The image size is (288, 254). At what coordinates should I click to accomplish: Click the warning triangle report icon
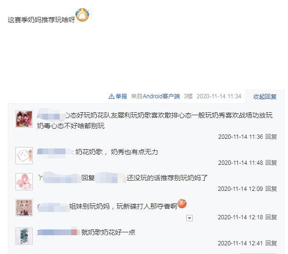(111, 96)
